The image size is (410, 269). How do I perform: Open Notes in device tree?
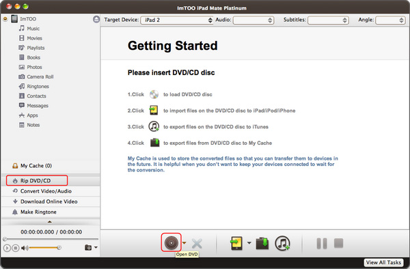pos(29,125)
